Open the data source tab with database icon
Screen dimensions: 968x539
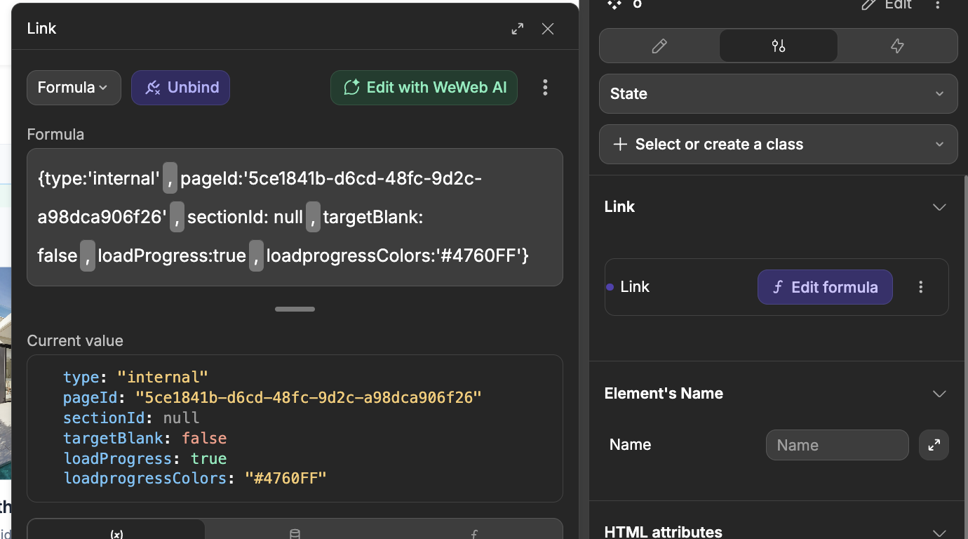pos(295,533)
